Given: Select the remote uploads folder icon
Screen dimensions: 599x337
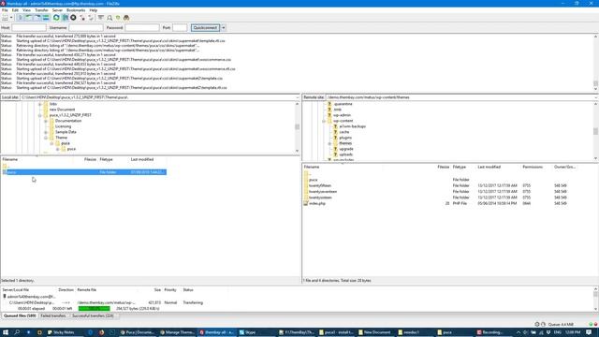Looking at the screenshot, I should pos(335,154).
